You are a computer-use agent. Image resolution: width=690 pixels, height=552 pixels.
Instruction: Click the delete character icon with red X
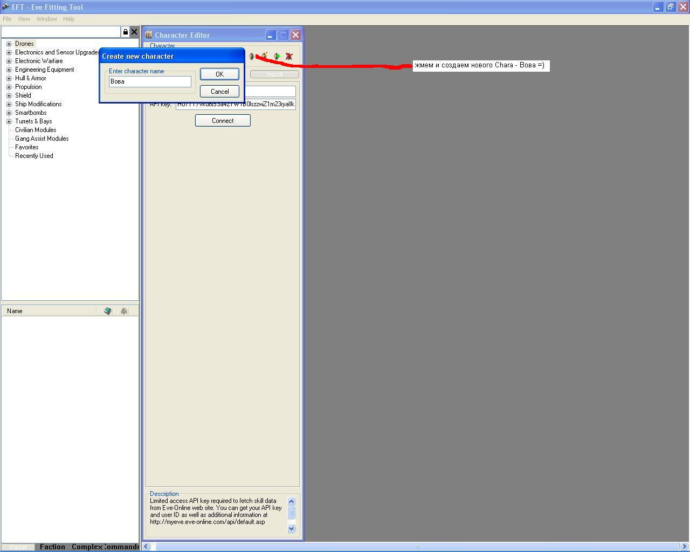[x=289, y=56]
